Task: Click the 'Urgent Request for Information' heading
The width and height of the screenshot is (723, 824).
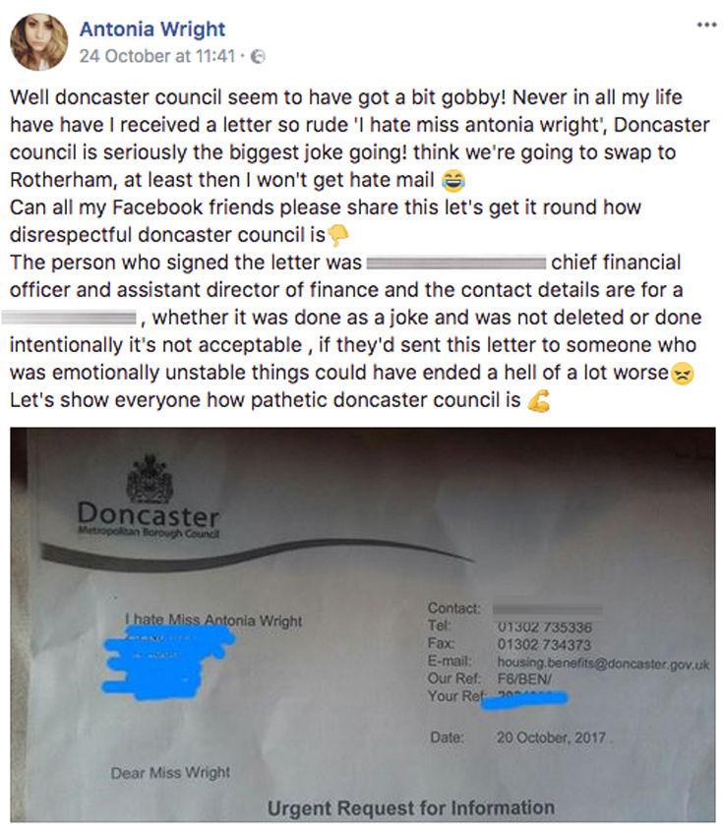Action: coord(411,808)
